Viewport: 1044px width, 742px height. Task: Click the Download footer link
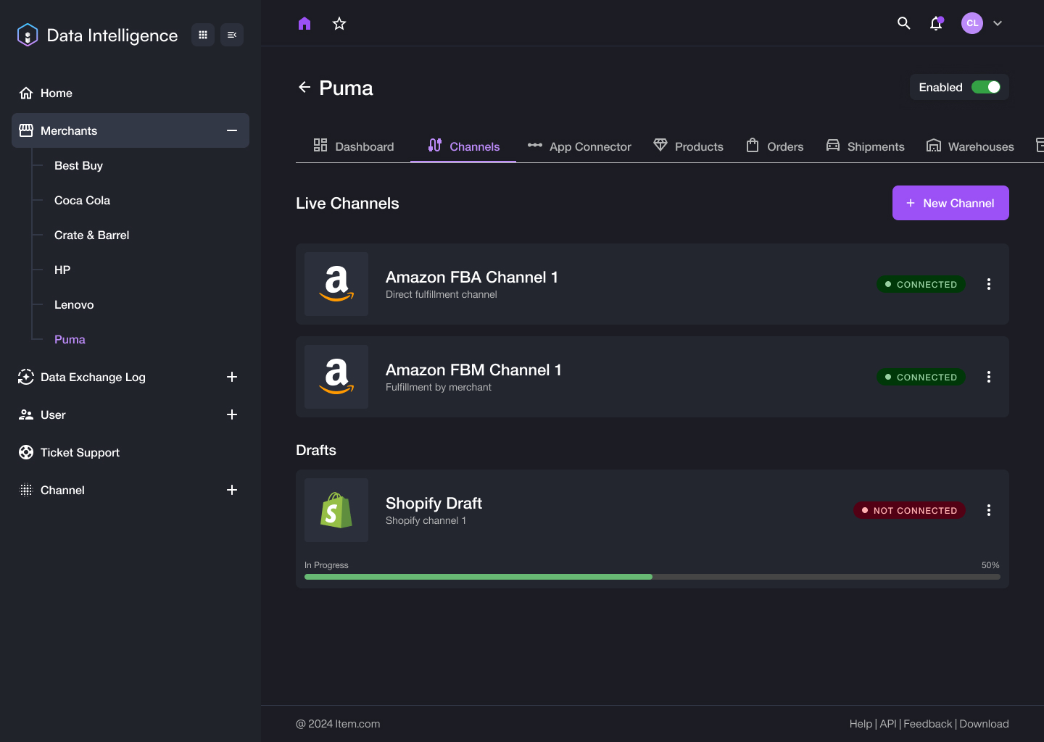(984, 724)
